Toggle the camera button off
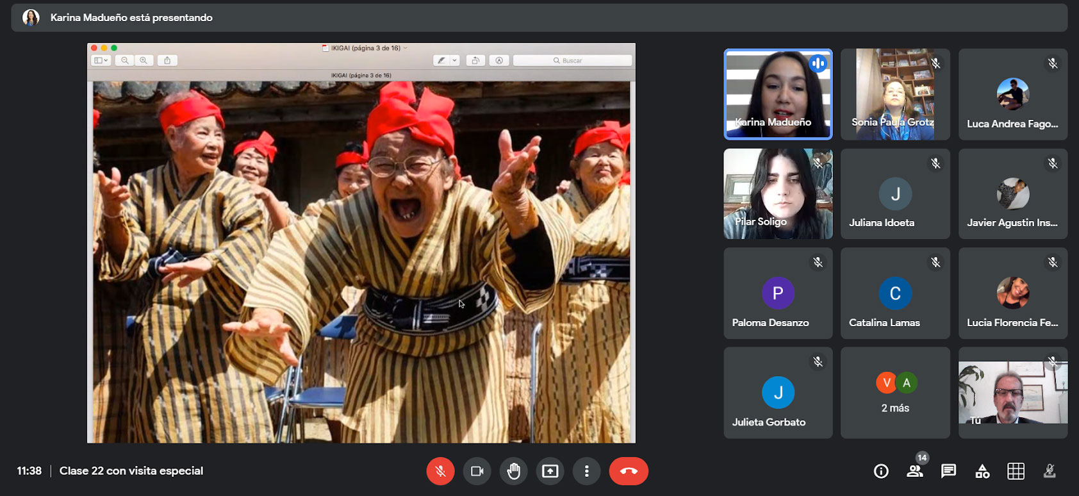Viewport: 1079px width, 496px height. (x=477, y=471)
